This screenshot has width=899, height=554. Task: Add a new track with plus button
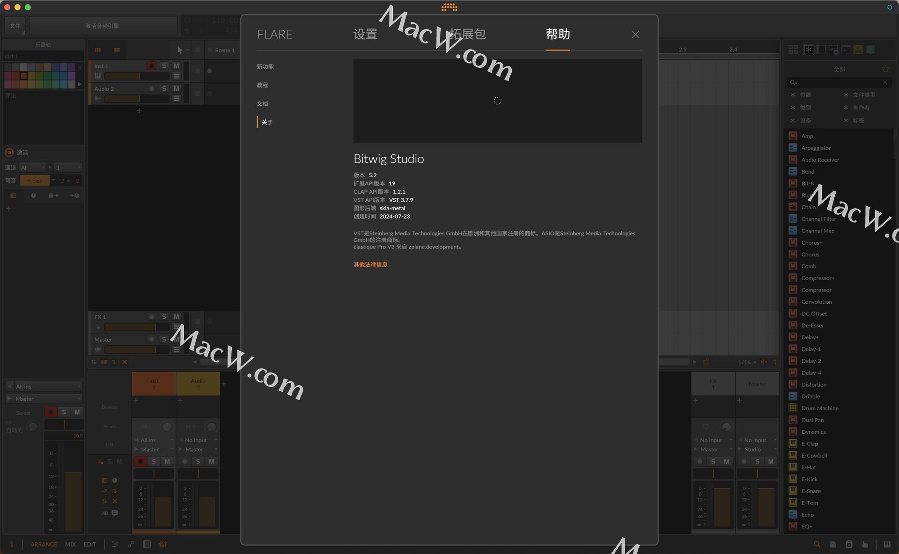[139, 111]
